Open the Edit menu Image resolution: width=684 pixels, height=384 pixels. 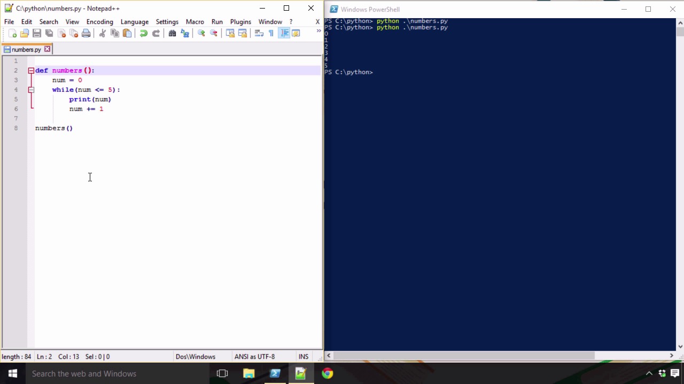click(x=27, y=22)
